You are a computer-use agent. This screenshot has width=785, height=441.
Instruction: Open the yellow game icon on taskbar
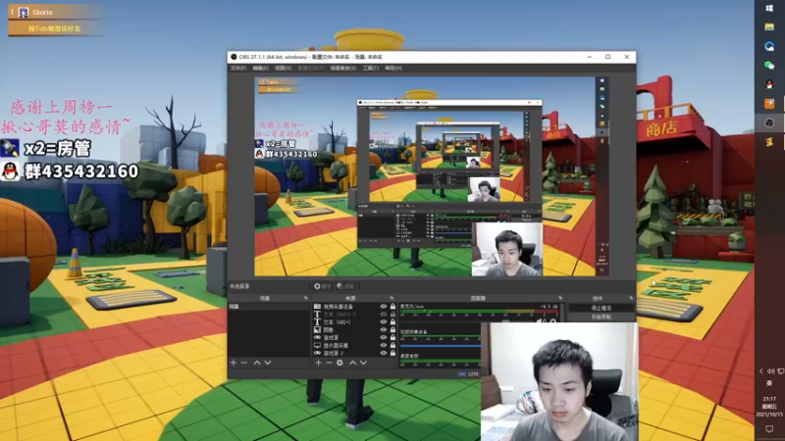(769, 142)
